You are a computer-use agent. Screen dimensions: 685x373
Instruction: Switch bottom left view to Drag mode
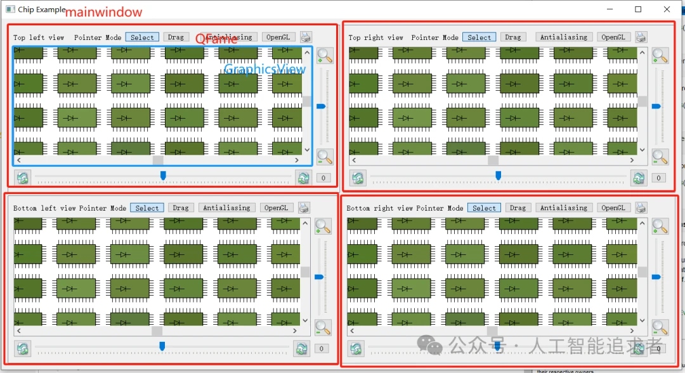click(181, 207)
